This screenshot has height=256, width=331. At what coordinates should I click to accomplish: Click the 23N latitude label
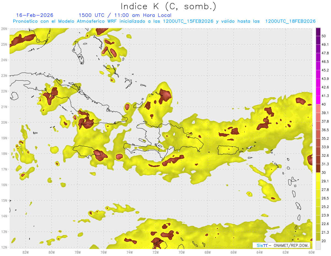tap(4, 75)
